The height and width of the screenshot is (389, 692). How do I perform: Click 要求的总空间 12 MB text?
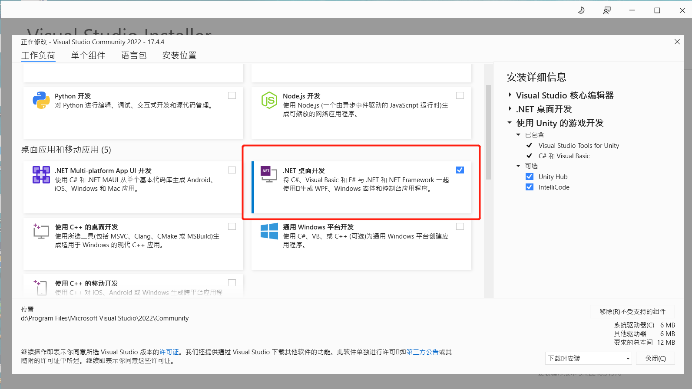click(644, 343)
